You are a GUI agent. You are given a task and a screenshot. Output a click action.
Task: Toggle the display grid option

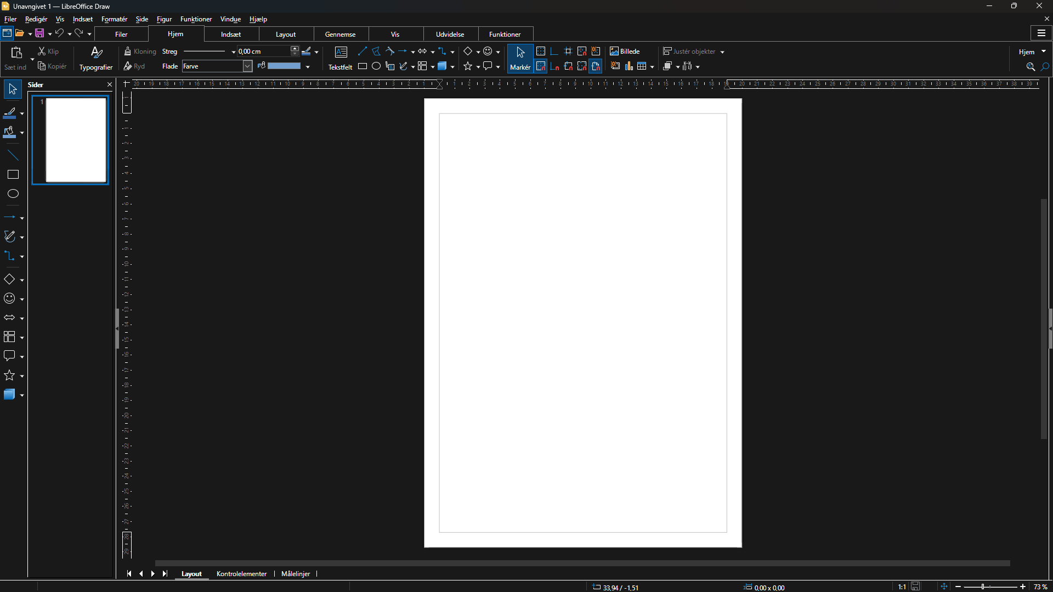[x=541, y=51]
